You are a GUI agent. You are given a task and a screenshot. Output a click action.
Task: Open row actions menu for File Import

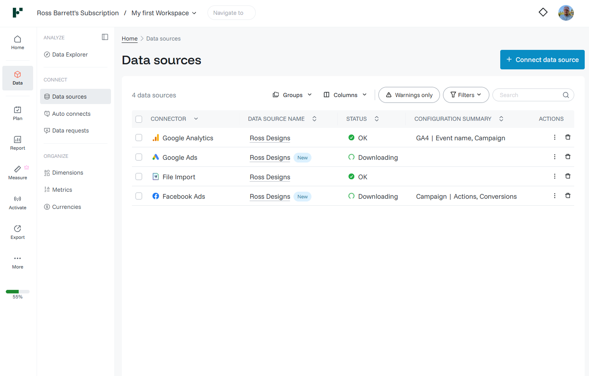pos(555,176)
